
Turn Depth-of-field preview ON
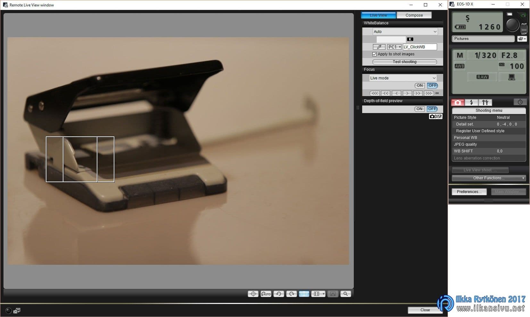419,109
